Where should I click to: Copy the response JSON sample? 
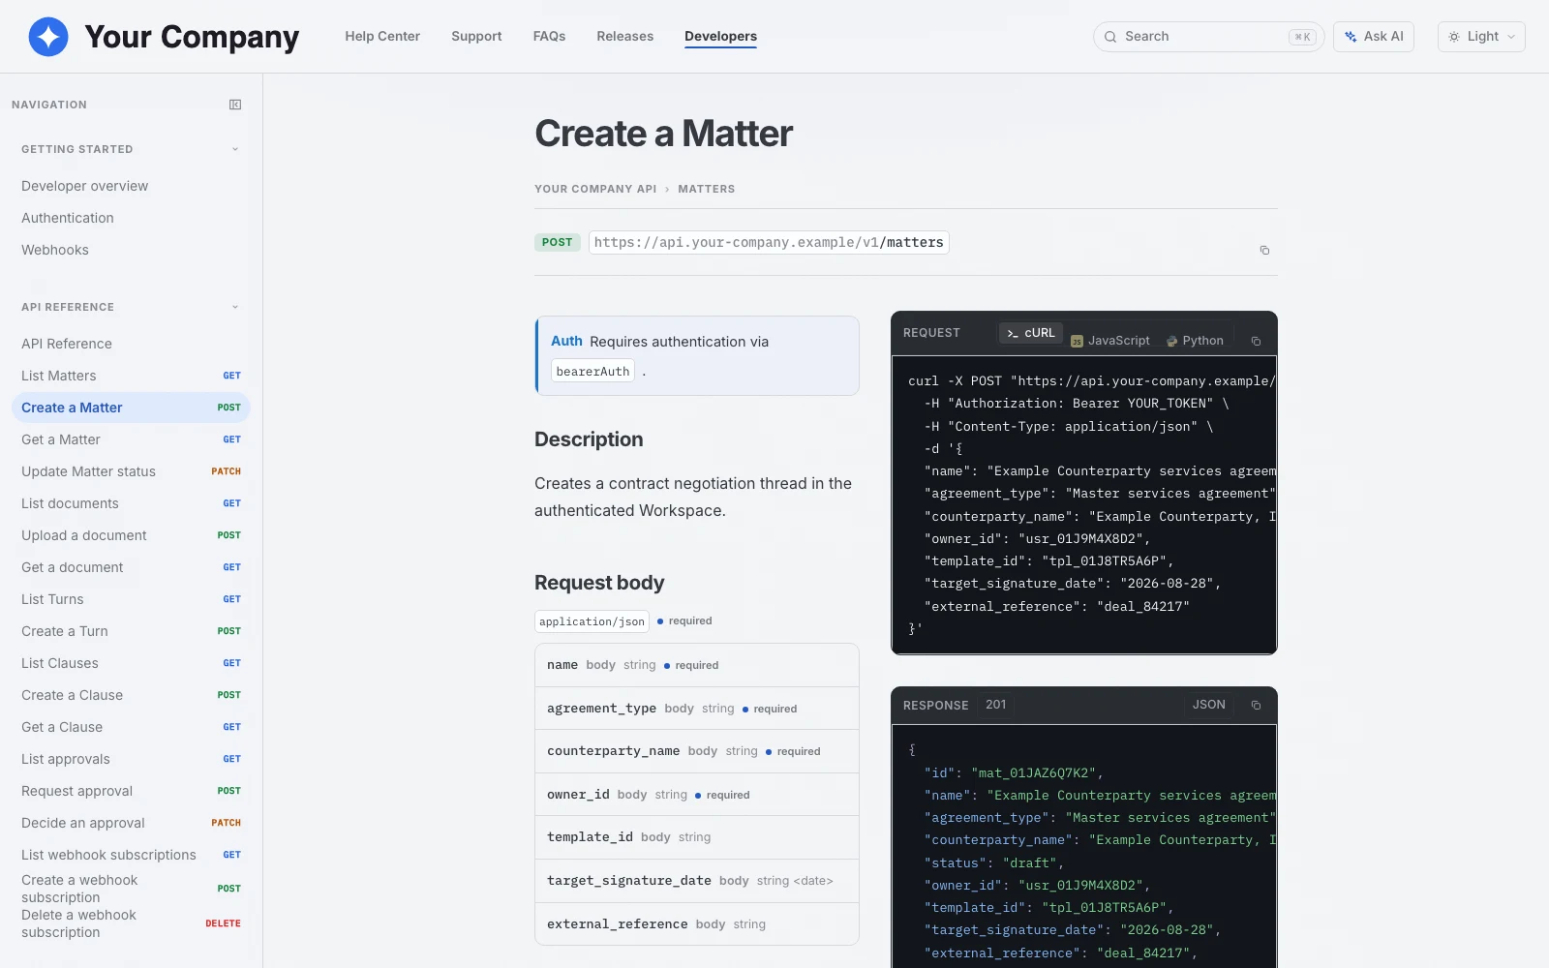click(1256, 705)
